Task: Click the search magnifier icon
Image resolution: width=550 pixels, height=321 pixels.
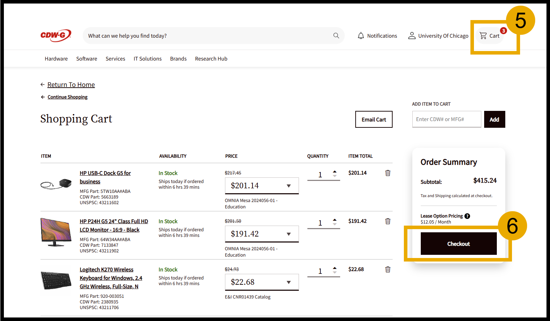Action: tap(336, 36)
